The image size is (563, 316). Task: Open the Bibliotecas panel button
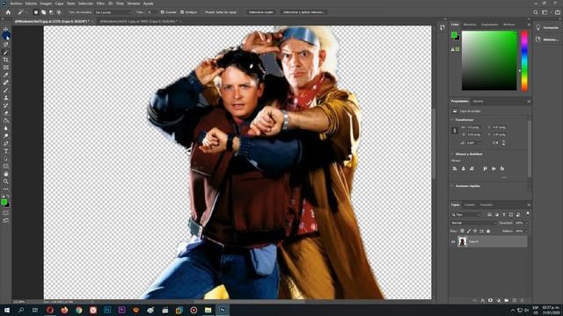coord(547,39)
